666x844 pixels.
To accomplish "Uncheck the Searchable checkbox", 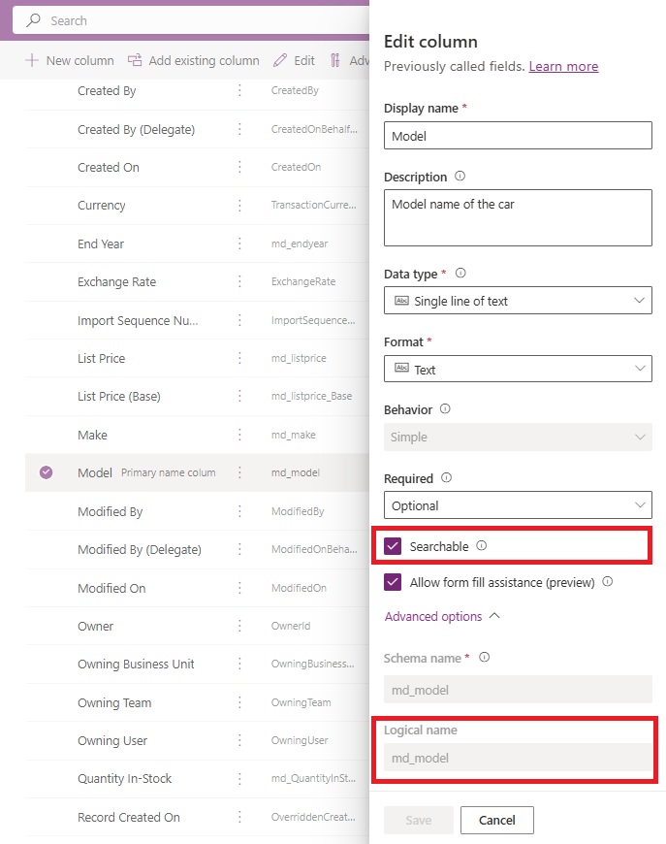I will point(393,546).
